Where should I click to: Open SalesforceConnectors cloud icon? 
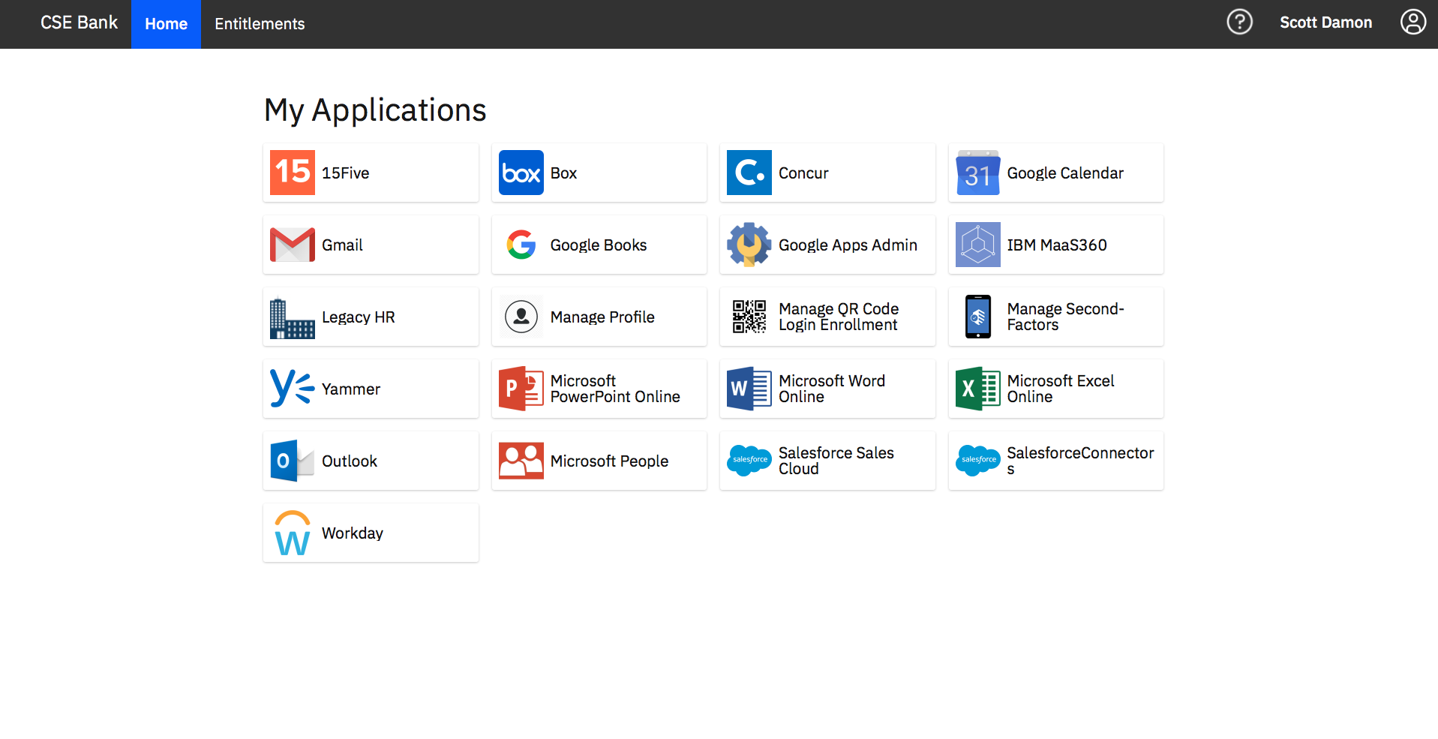coord(978,460)
